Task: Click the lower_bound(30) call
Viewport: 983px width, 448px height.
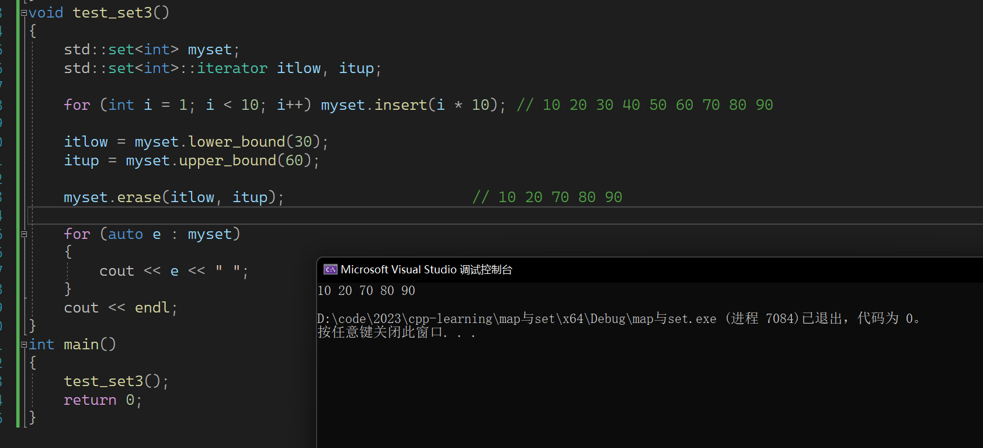Action: 254,142
